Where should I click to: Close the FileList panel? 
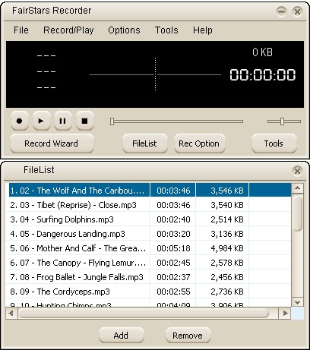[x=297, y=171]
